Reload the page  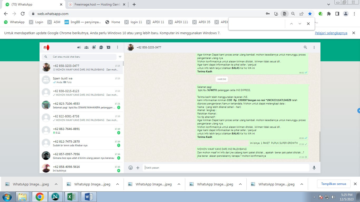point(23,14)
